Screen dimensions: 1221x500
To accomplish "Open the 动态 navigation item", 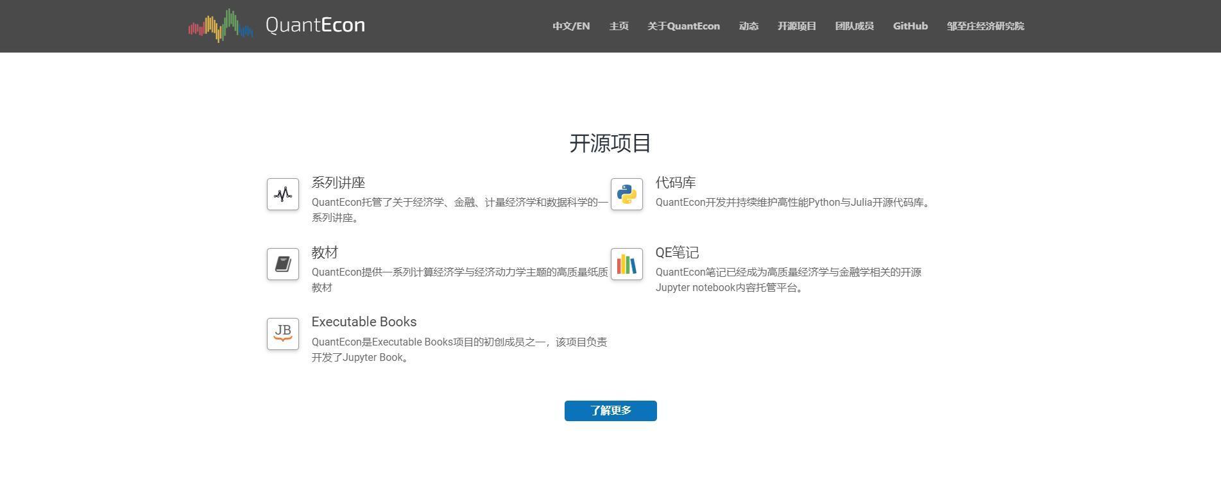I will tap(749, 26).
